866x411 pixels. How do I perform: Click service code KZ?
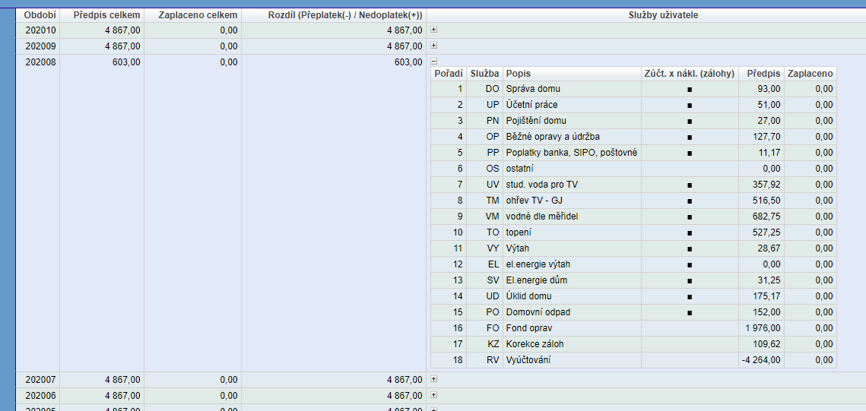(x=493, y=345)
